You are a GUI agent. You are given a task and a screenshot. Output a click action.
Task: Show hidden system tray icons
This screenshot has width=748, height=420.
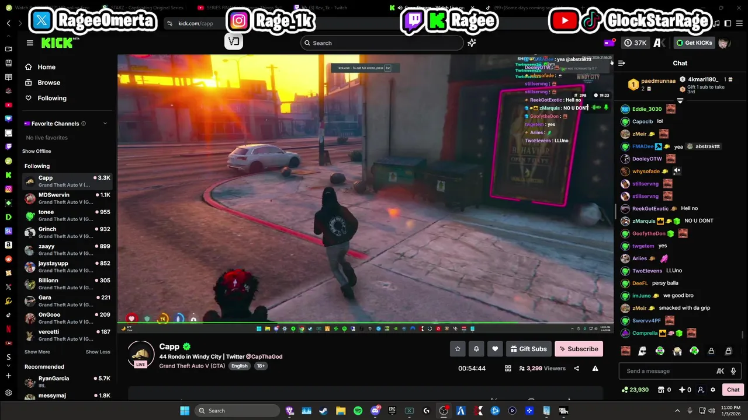point(677,411)
